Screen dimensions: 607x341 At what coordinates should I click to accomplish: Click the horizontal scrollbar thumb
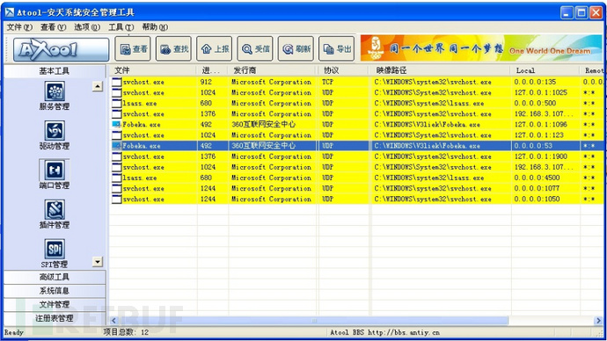[313, 321]
